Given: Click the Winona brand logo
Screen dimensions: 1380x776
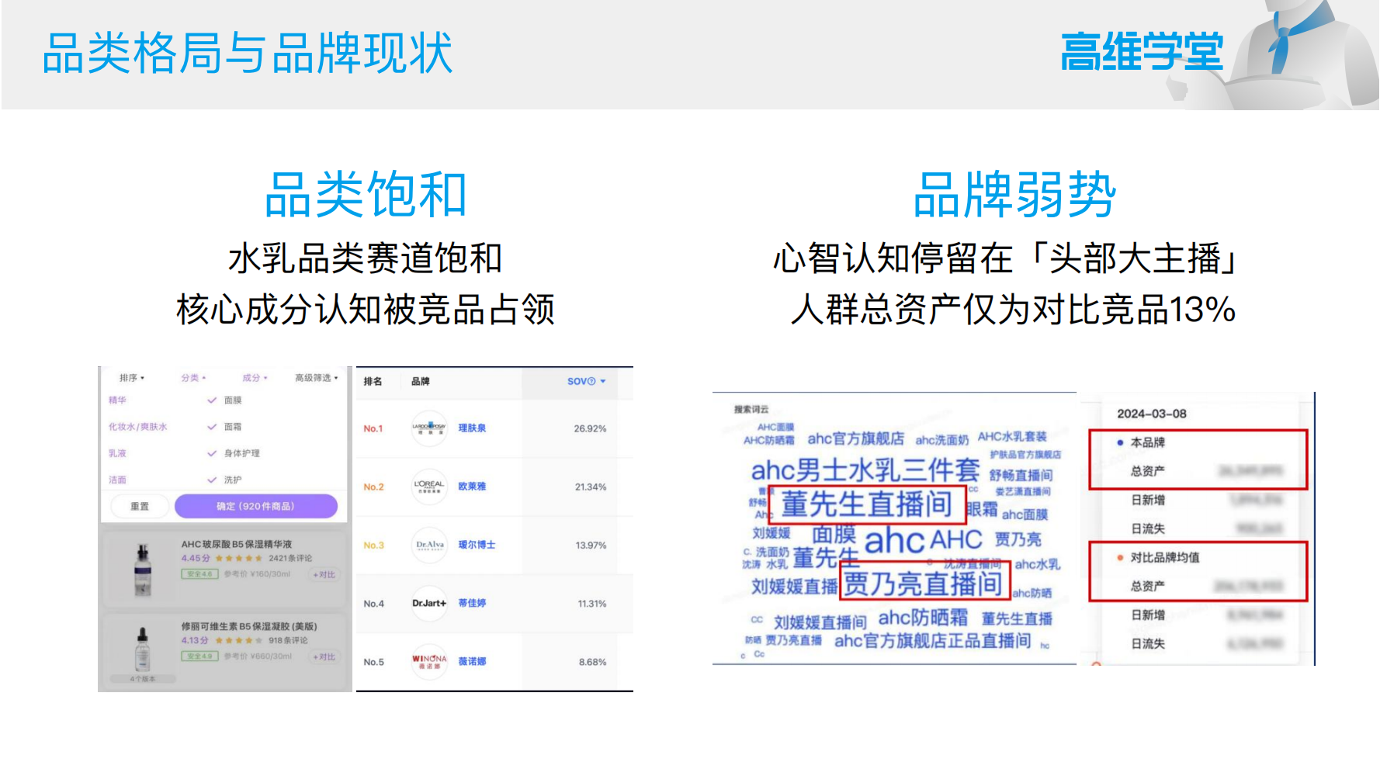Looking at the screenshot, I should coord(429,661).
